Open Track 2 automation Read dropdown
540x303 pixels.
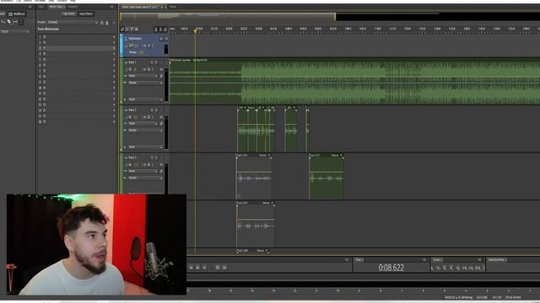tap(144, 146)
